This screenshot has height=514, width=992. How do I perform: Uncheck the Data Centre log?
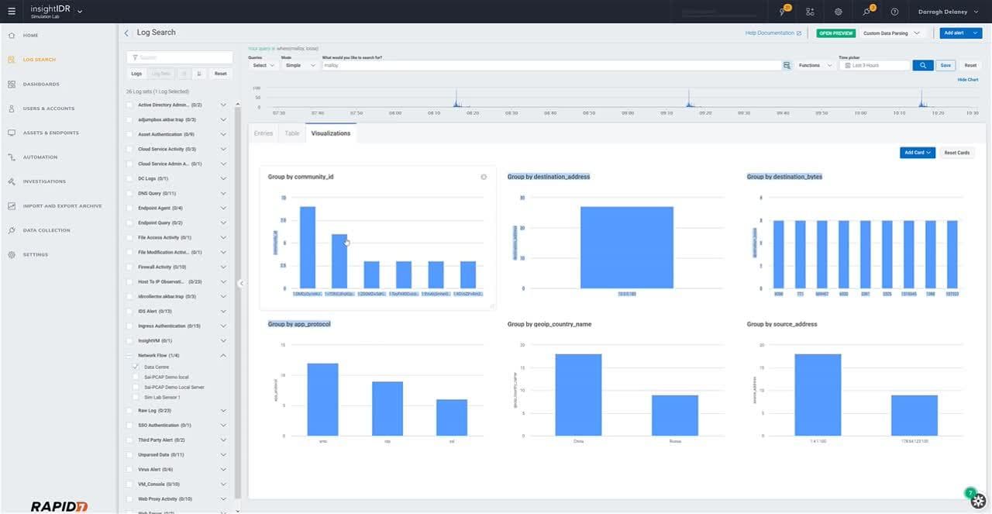[136, 367]
